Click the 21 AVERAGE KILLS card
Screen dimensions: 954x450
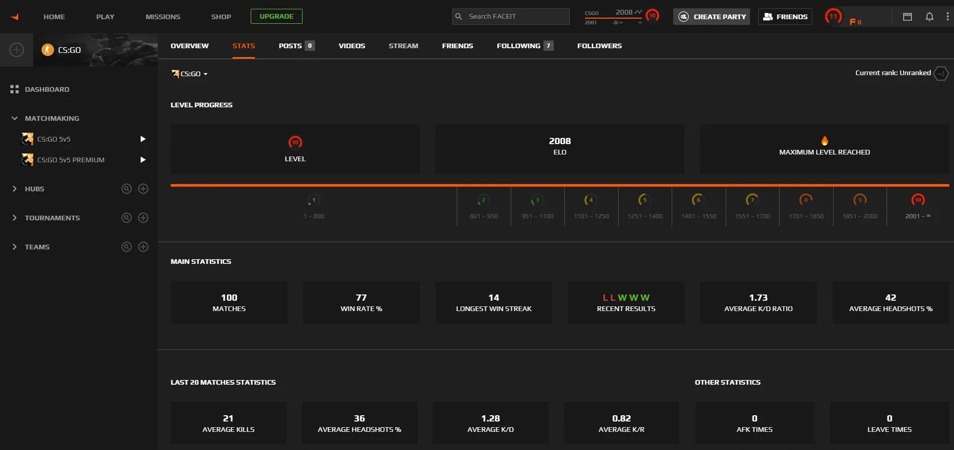point(228,423)
